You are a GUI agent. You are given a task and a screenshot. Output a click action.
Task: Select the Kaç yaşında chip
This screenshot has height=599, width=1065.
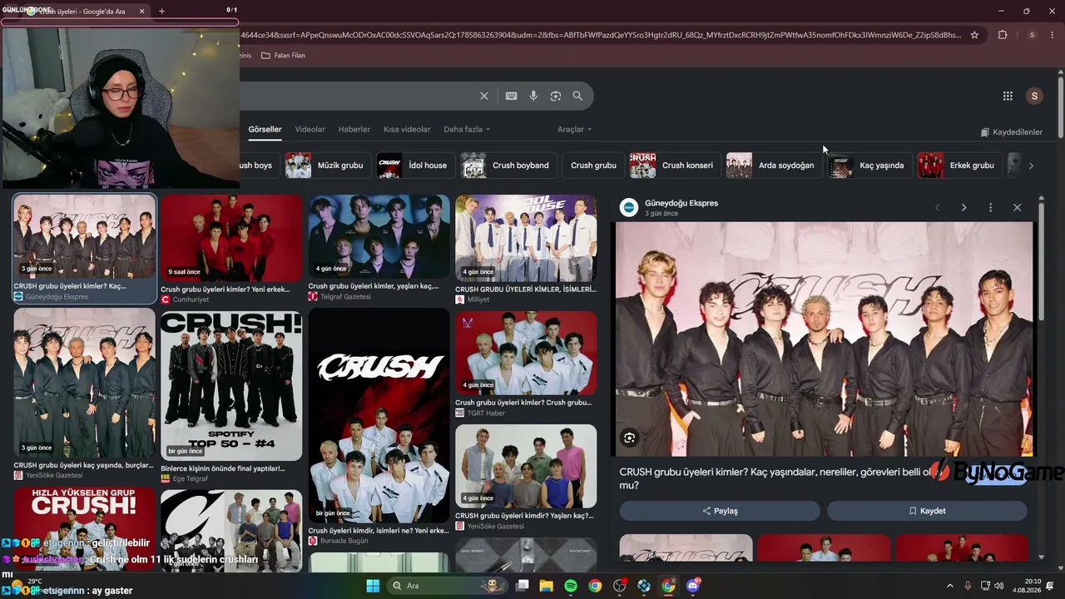(x=869, y=166)
